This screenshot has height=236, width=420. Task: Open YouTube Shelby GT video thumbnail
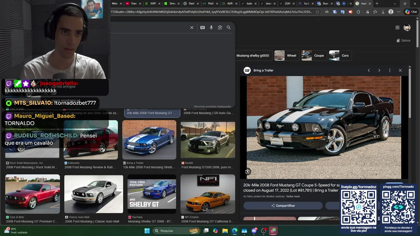152,194
